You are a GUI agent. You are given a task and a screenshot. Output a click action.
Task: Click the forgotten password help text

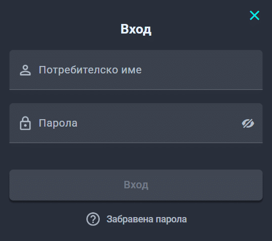click(147, 219)
